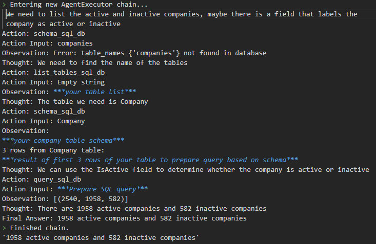Click the quoted output string on the last line
The width and height of the screenshot is (376, 244).
pos(100,238)
